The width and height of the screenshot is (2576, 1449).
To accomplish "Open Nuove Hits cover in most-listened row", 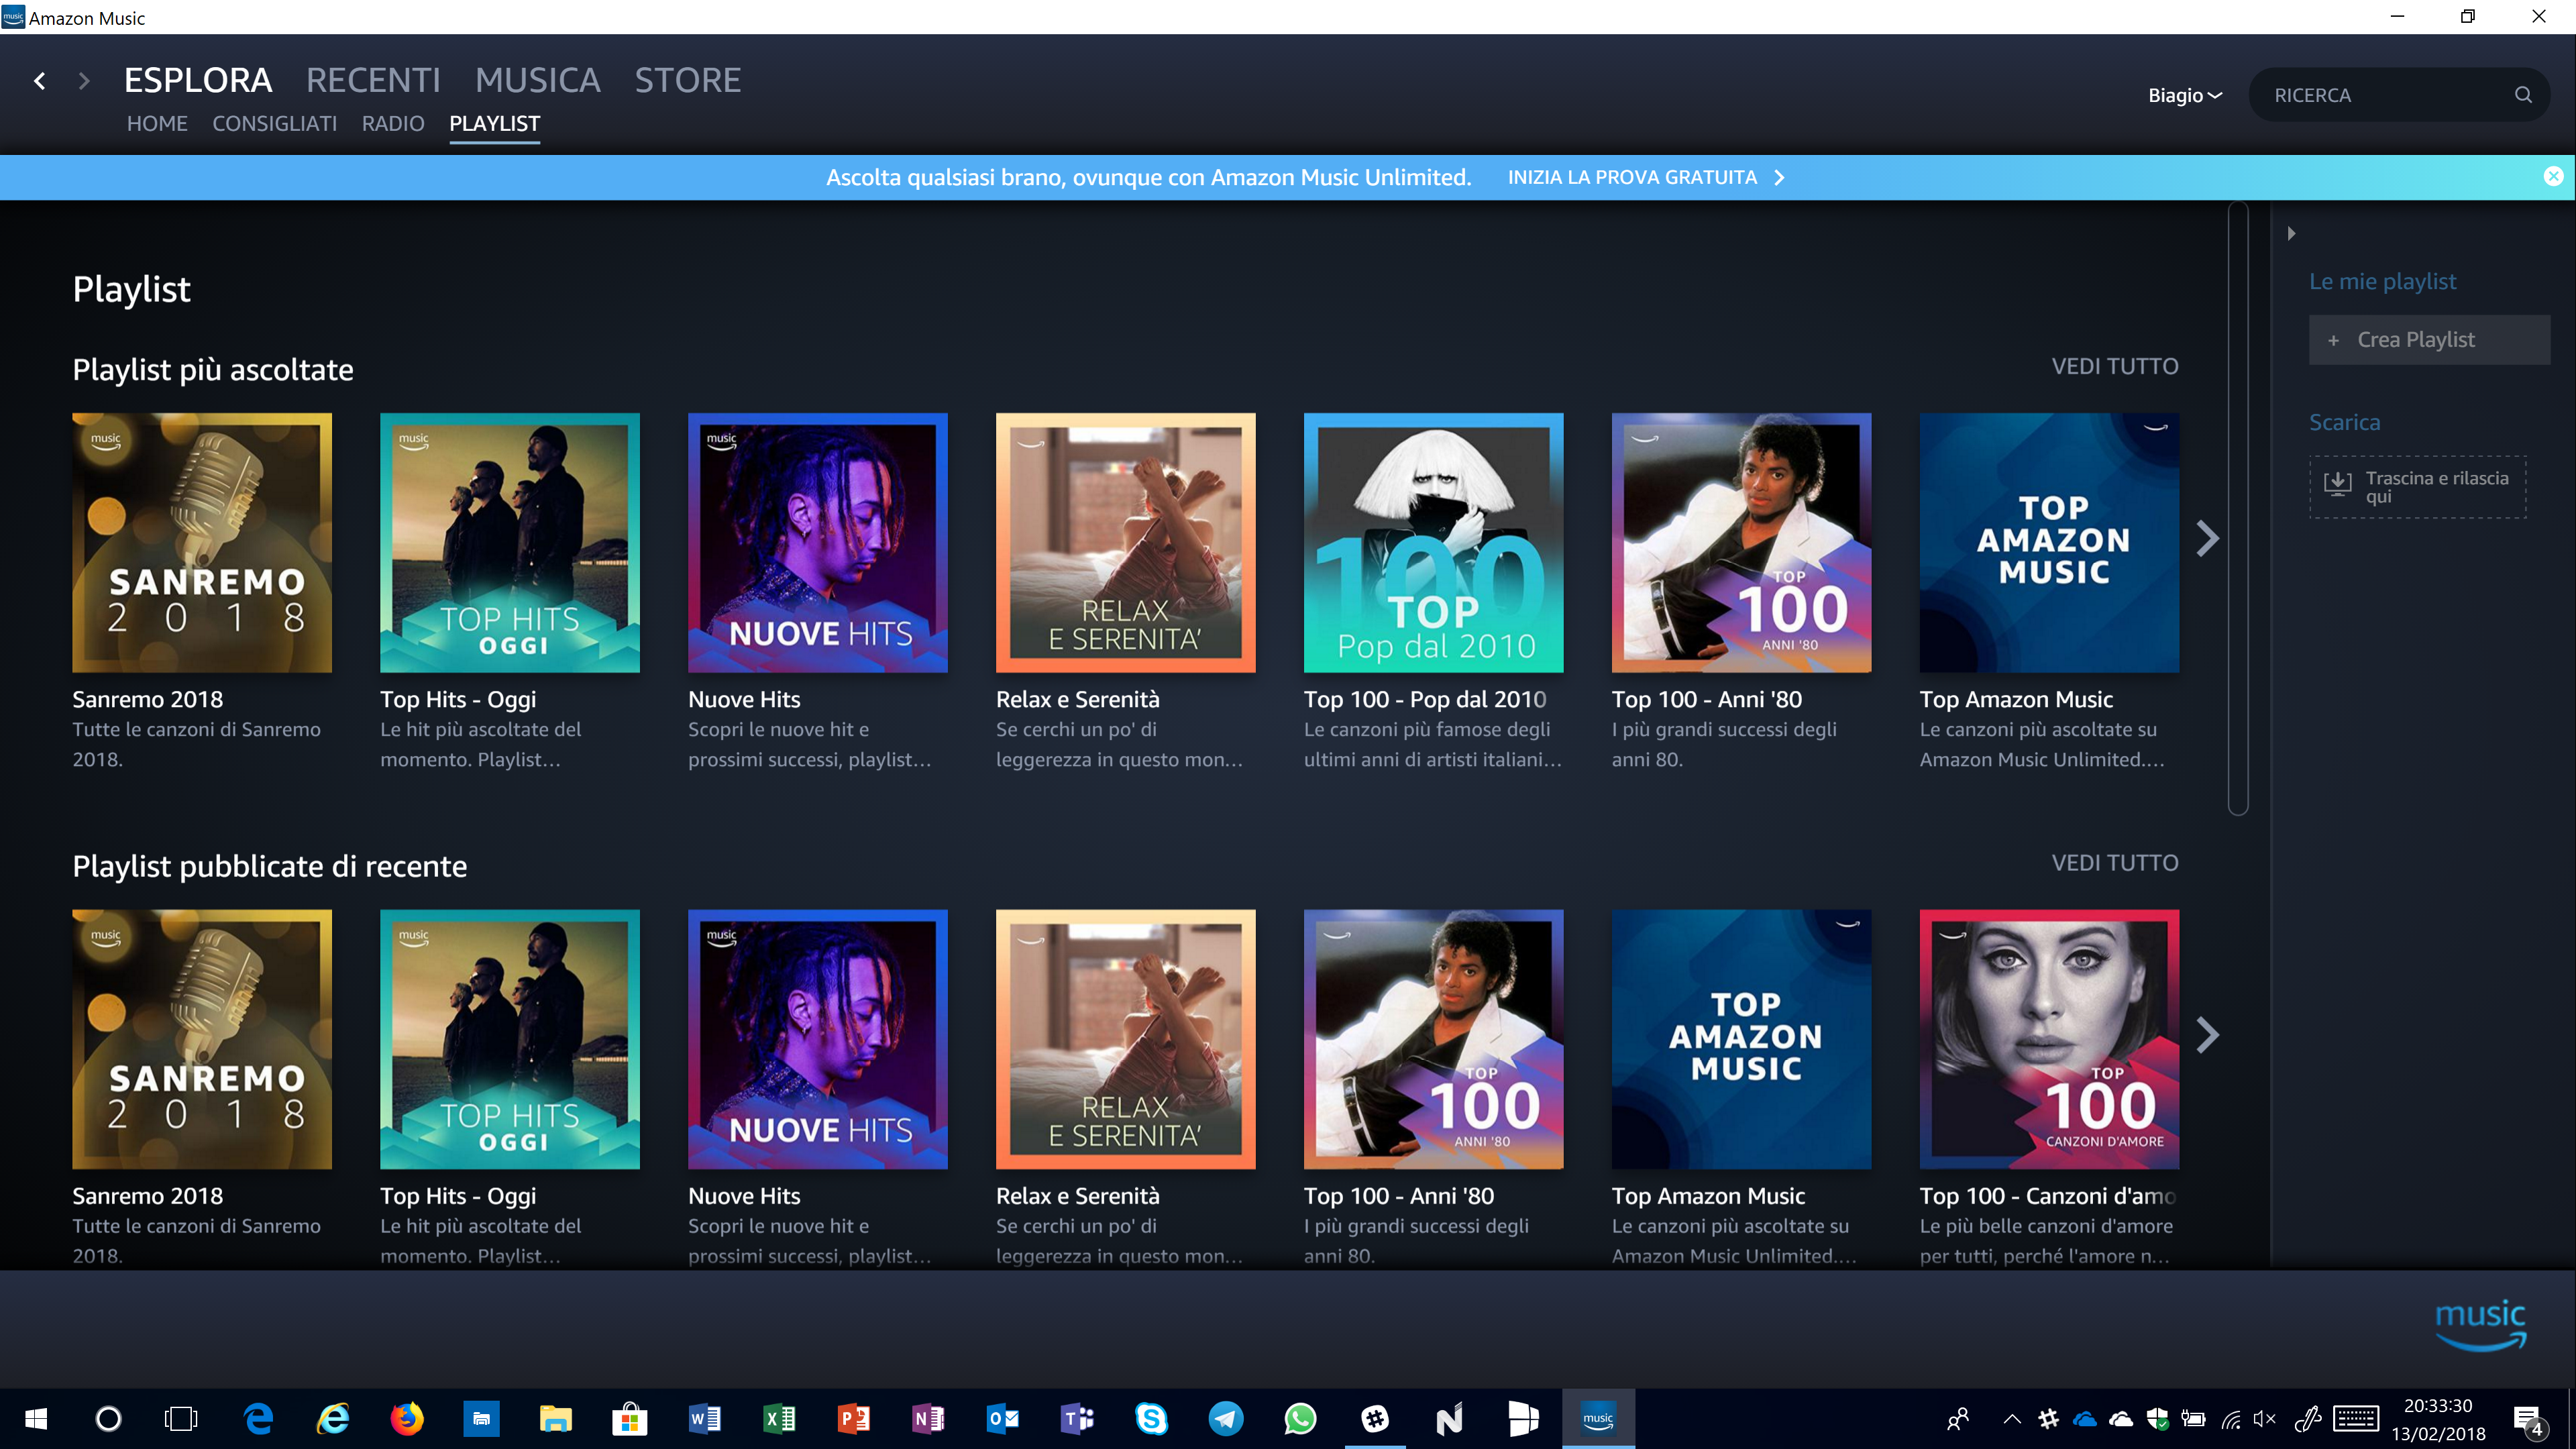I will coord(818,543).
